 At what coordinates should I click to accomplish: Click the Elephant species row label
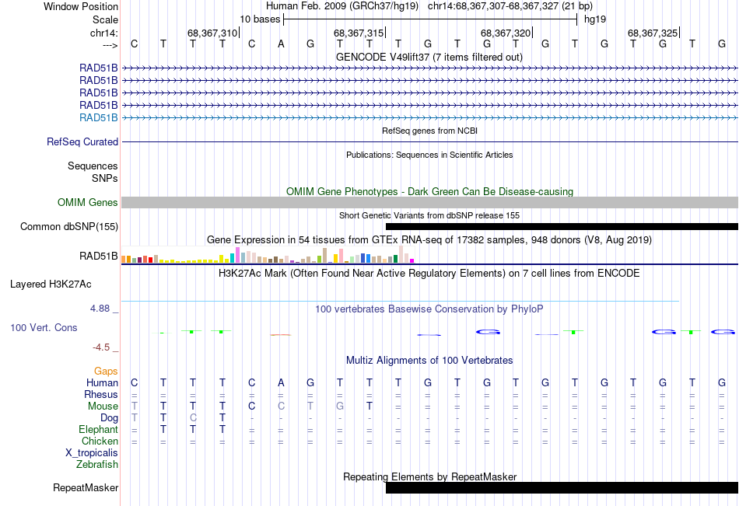tap(99, 429)
